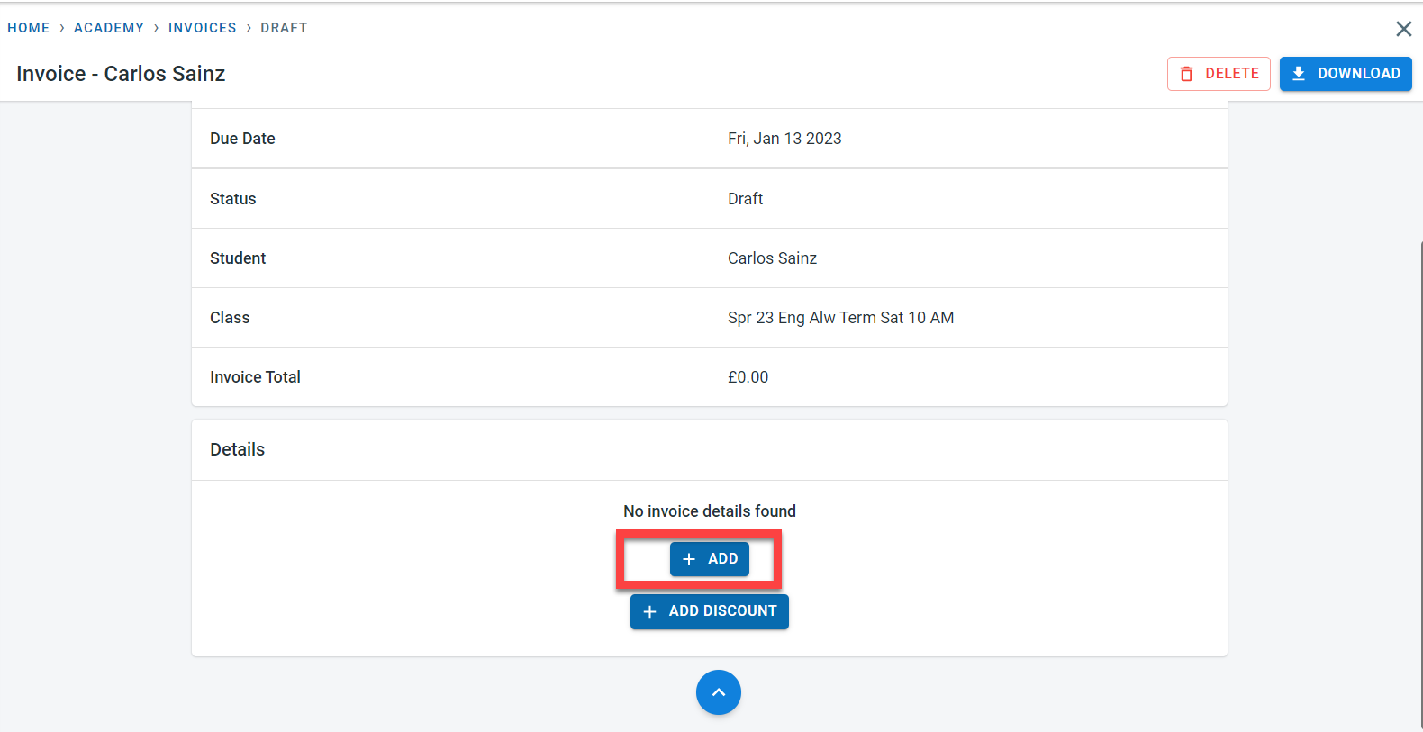Click the page title Invoice - Carlos Sainz
This screenshot has height=732, width=1423.
click(x=121, y=74)
